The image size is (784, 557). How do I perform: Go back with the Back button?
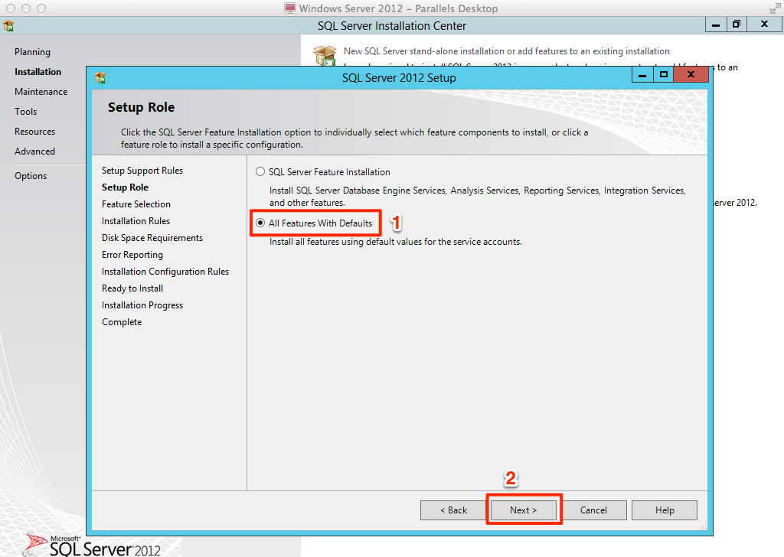453,510
